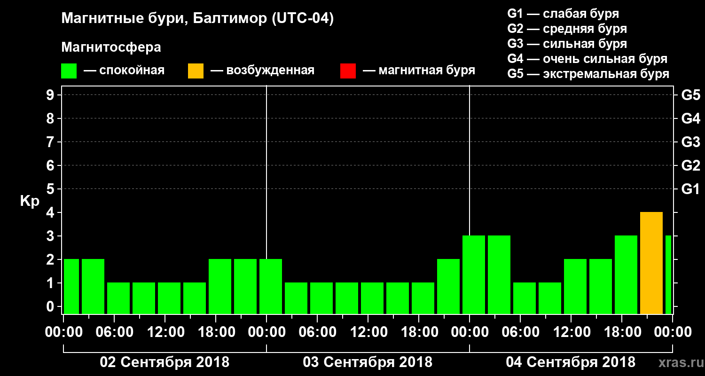The width and height of the screenshot is (705, 376).
Task: Click the 18:00 time label of 04 Сентября
Action: tap(622, 332)
